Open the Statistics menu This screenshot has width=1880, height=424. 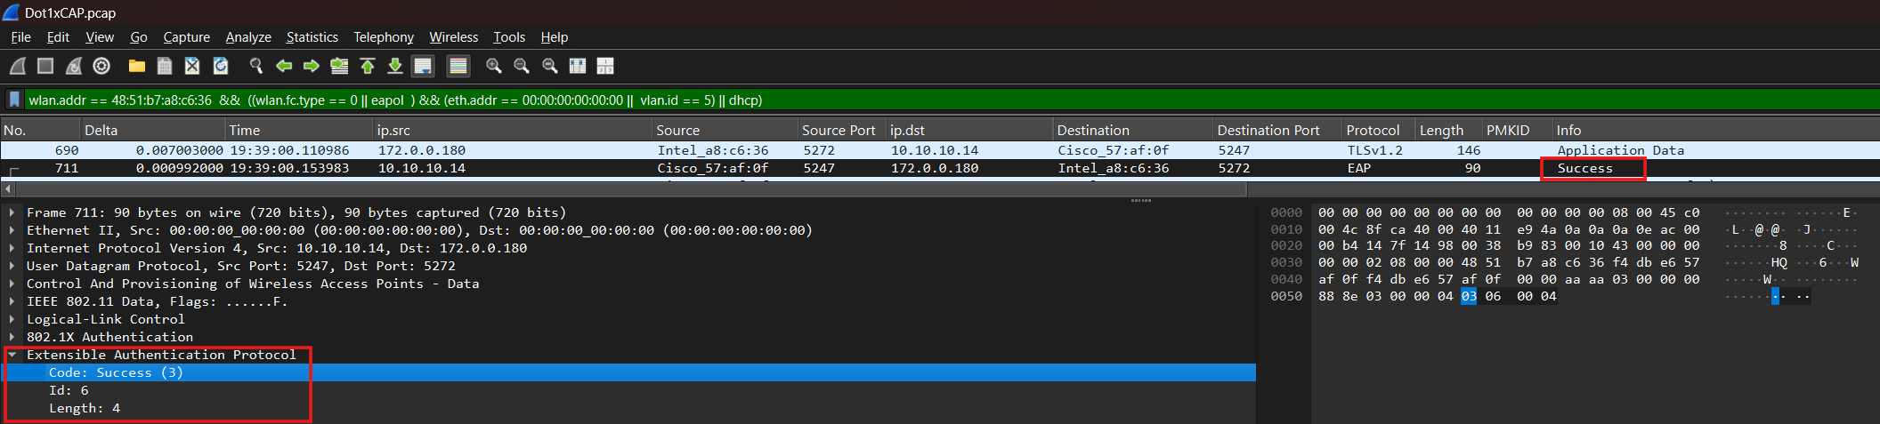312,37
